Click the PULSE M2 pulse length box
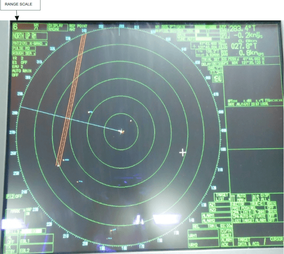The height and width of the screenshot is (254, 284). coord(24,48)
